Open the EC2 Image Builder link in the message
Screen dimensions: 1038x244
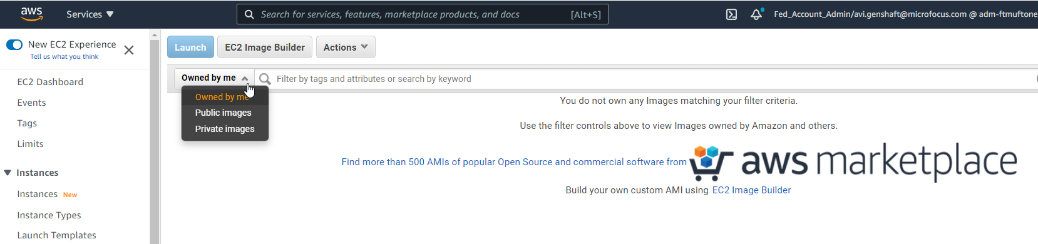[x=751, y=190]
